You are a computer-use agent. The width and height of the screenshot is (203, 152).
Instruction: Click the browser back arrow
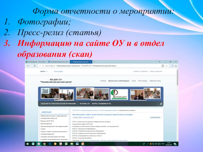pos(27,66)
